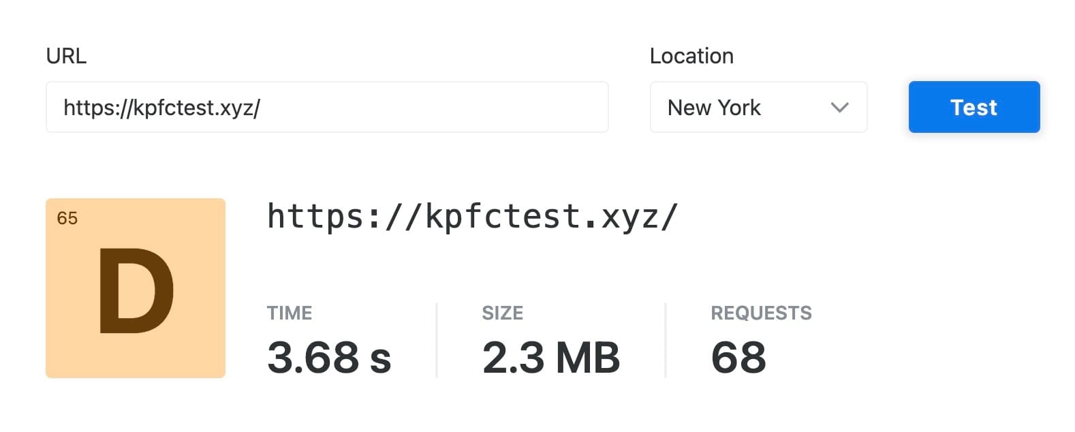
Task: Click the URL field label
Action: click(x=66, y=56)
